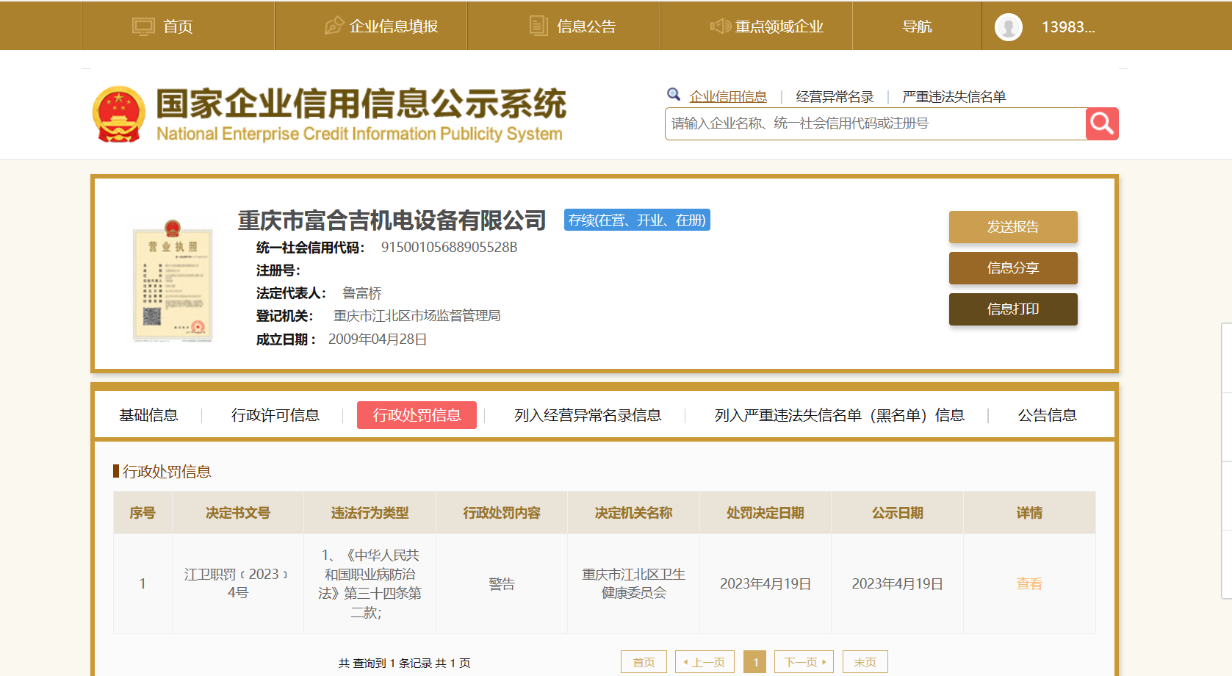The width and height of the screenshot is (1232, 676).
Task: Click the megaphone icon beside 重点领域企业
Action: 720,26
